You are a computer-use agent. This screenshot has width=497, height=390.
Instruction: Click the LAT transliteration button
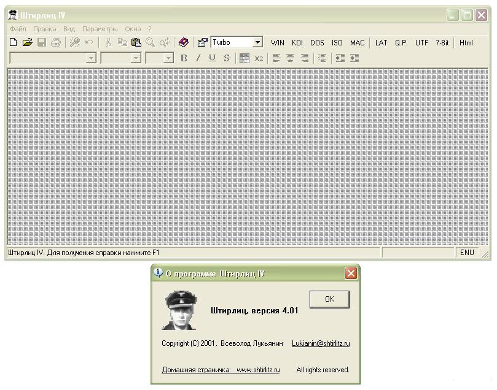(x=382, y=43)
